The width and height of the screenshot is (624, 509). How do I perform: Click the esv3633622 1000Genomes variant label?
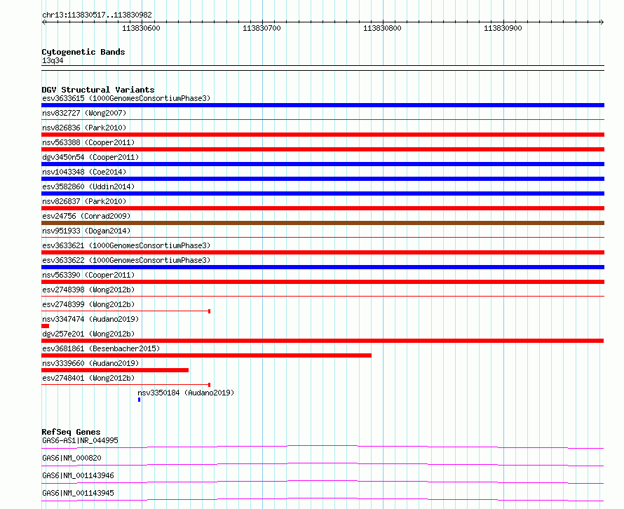tap(126, 260)
